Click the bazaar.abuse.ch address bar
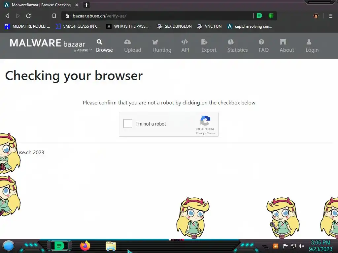This screenshot has width=338, height=253. click(x=157, y=16)
